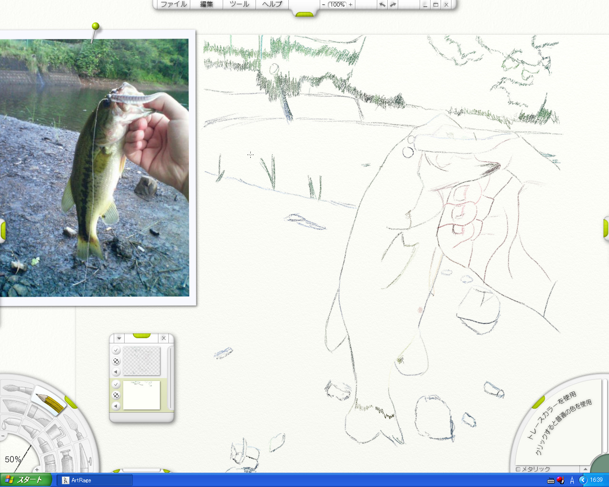The width and height of the screenshot is (609, 487).
Task: Click the bottom layer thumbnail
Action: pos(142,395)
